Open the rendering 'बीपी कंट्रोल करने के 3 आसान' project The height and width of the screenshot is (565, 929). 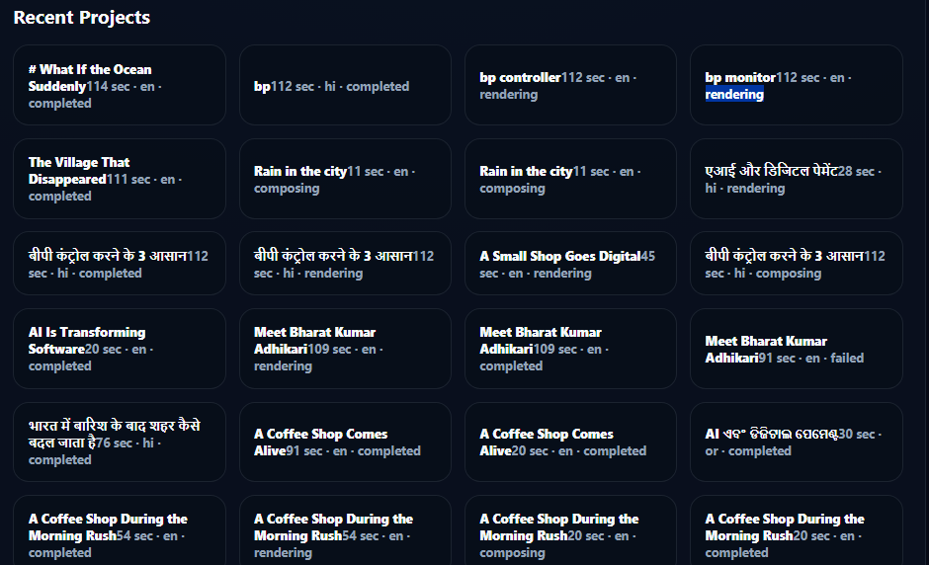(345, 264)
